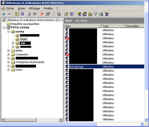This screenshot has height=127, width=149.
Task: Click the Builtin folder icon
Action: click(x=13, y=51)
